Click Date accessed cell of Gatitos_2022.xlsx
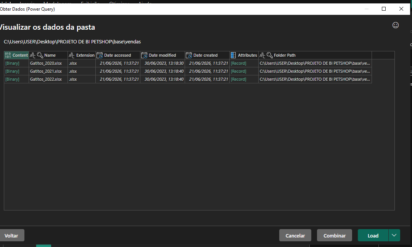412x247 pixels. (118, 79)
